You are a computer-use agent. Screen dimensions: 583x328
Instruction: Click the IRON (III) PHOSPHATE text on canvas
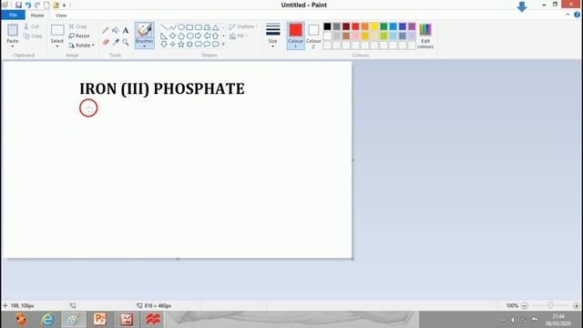pos(162,89)
